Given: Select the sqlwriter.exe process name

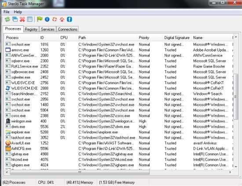Looking at the screenshot, I should coord(21,77).
